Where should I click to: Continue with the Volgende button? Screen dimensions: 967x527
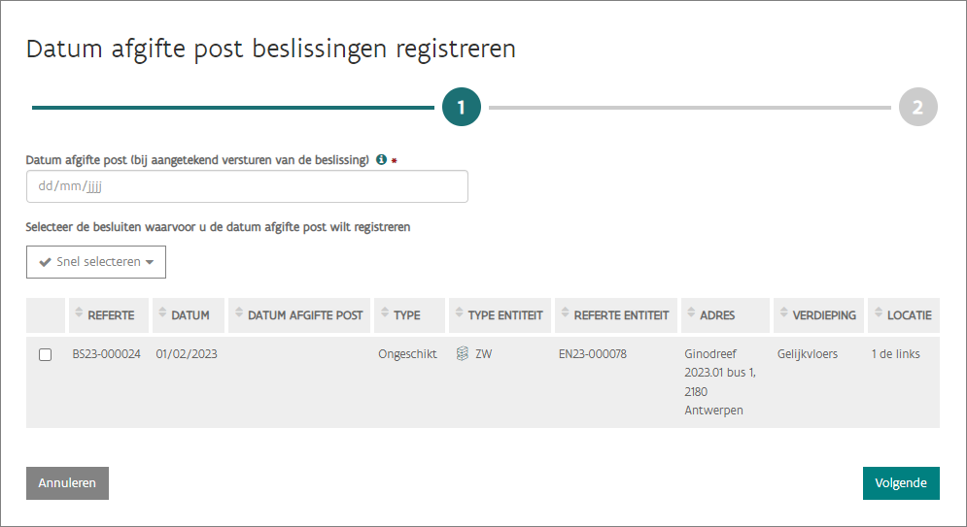(x=900, y=483)
